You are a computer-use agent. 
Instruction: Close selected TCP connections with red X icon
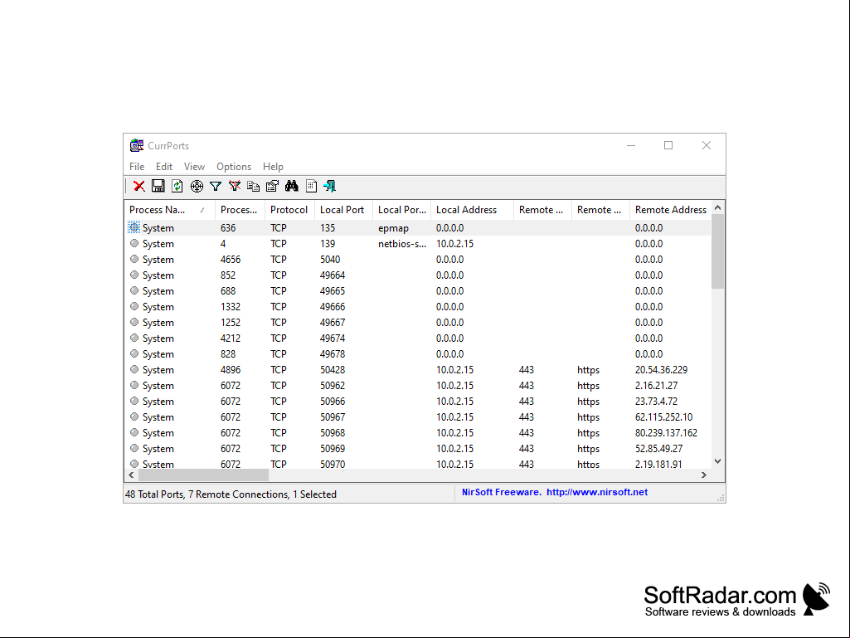click(x=139, y=186)
